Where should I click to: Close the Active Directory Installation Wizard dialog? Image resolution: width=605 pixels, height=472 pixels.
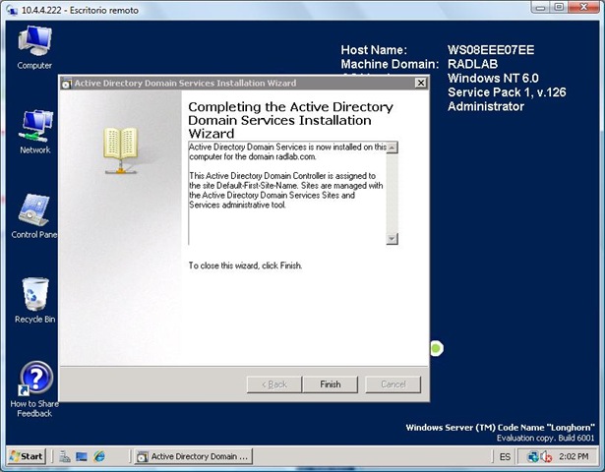coord(420,84)
